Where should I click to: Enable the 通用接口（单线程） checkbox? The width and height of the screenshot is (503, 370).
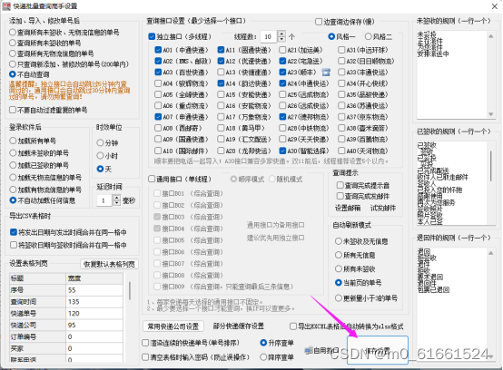point(152,179)
